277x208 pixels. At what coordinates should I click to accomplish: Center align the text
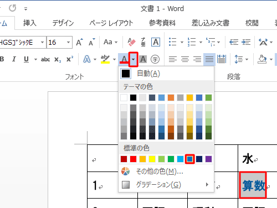pyautogui.click(x=185, y=59)
